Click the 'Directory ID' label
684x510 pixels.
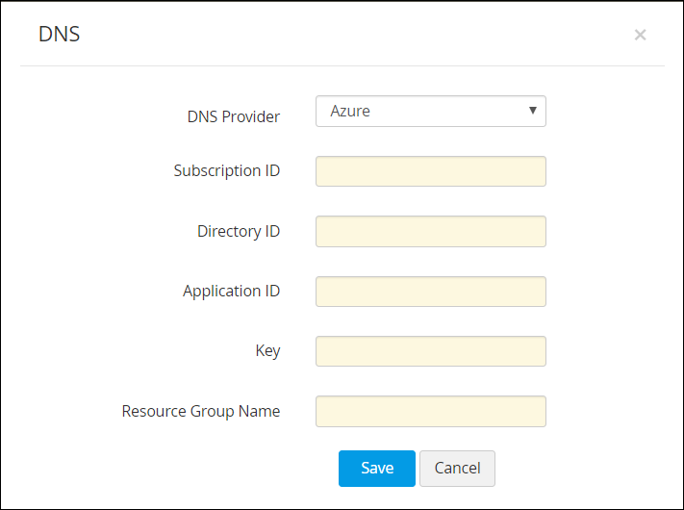239,232
